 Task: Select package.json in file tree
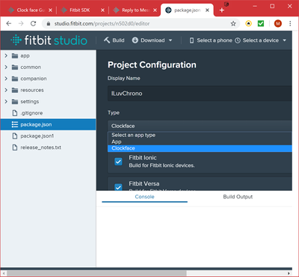(x=48, y=124)
